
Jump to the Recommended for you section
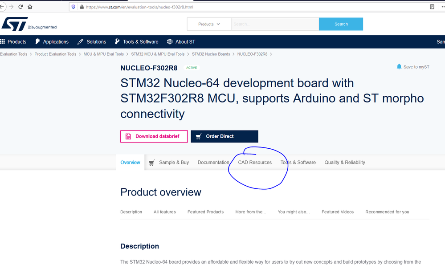387,212
